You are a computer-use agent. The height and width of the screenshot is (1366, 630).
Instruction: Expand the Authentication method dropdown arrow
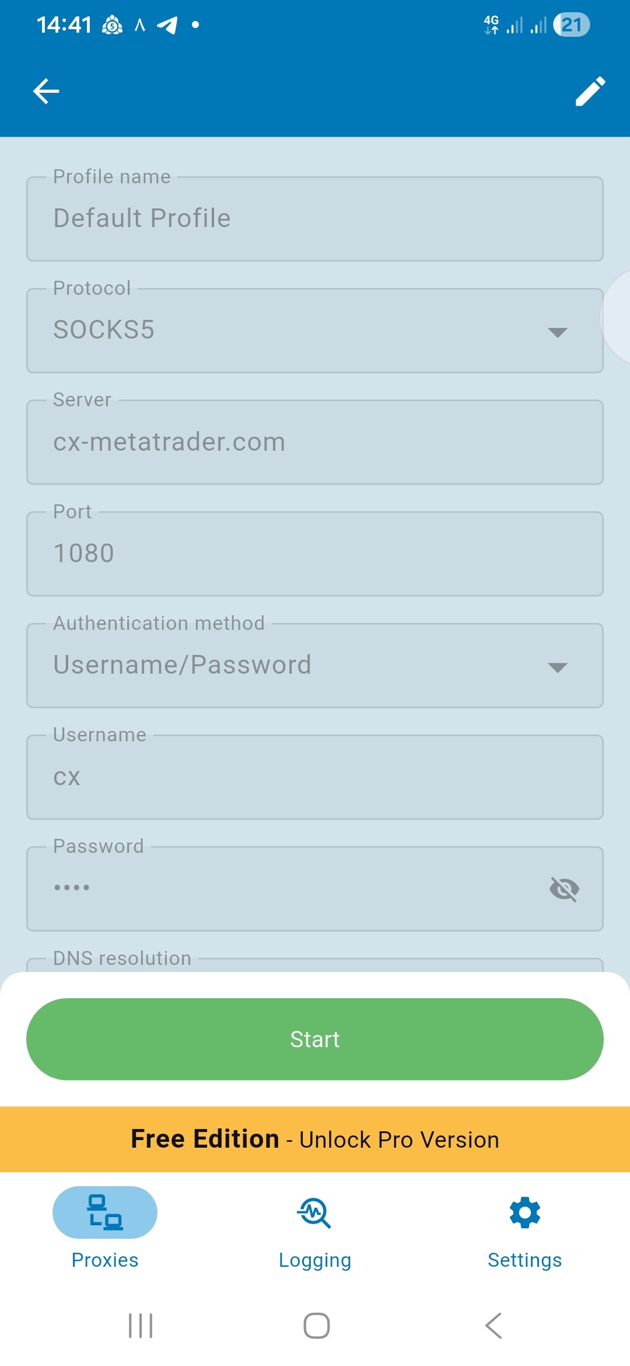coord(558,667)
